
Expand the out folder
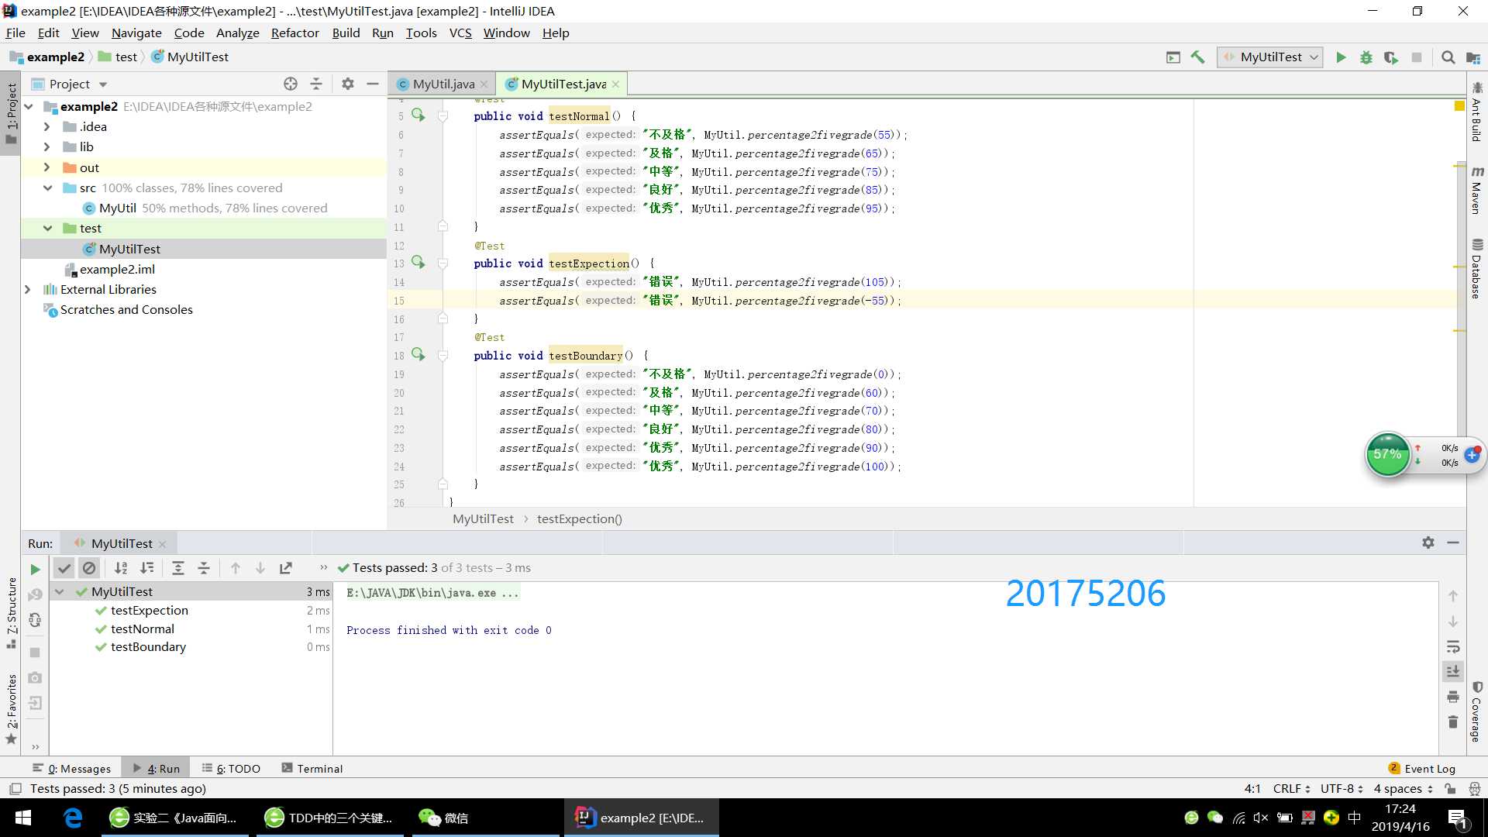(46, 167)
